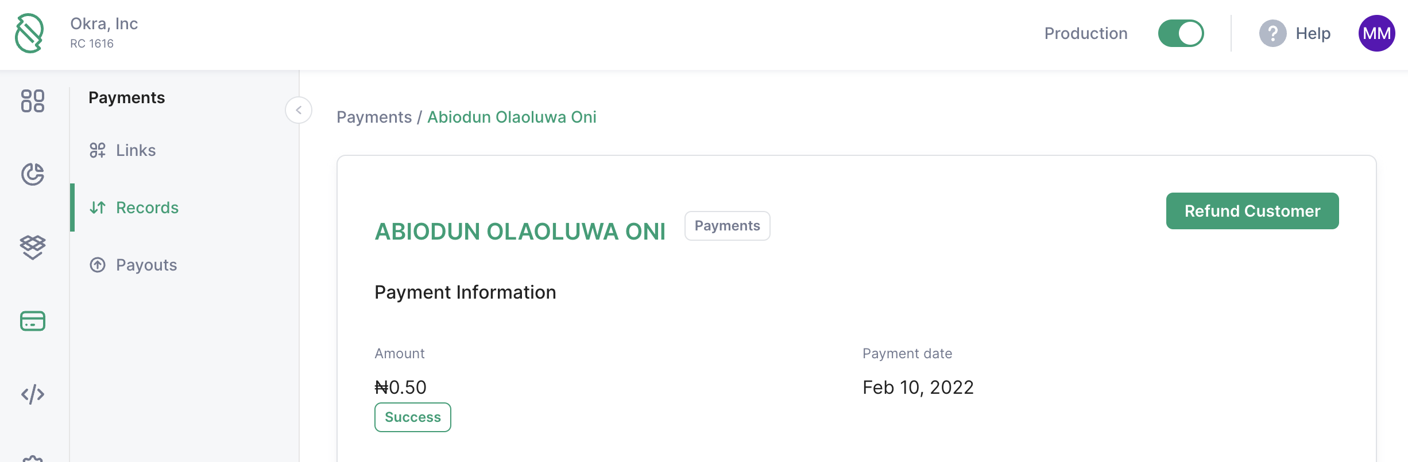
Task: Toggle the Production mode switch
Action: tap(1181, 33)
